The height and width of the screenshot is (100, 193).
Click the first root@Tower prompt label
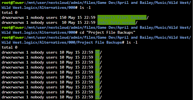13,2
